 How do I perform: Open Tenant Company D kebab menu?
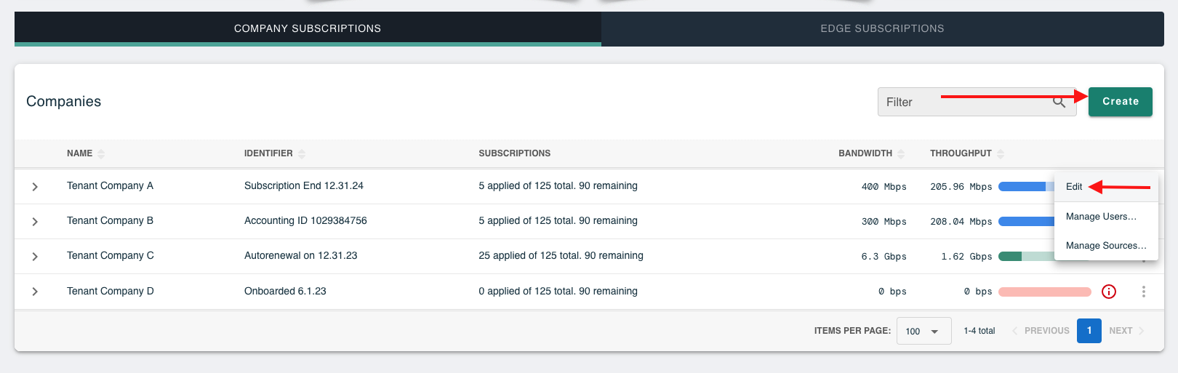(1144, 292)
